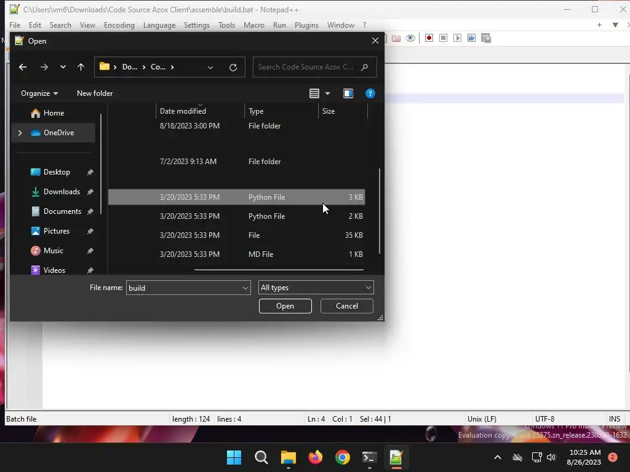Go forward in the Open dialog
This screenshot has width=630, height=472.
pos(44,67)
